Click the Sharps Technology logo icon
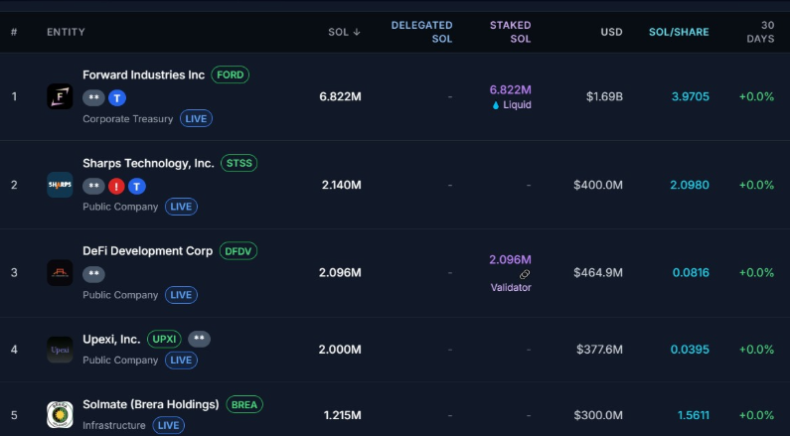The width and height of the screenshot is (790, 436). coord(60,185)
